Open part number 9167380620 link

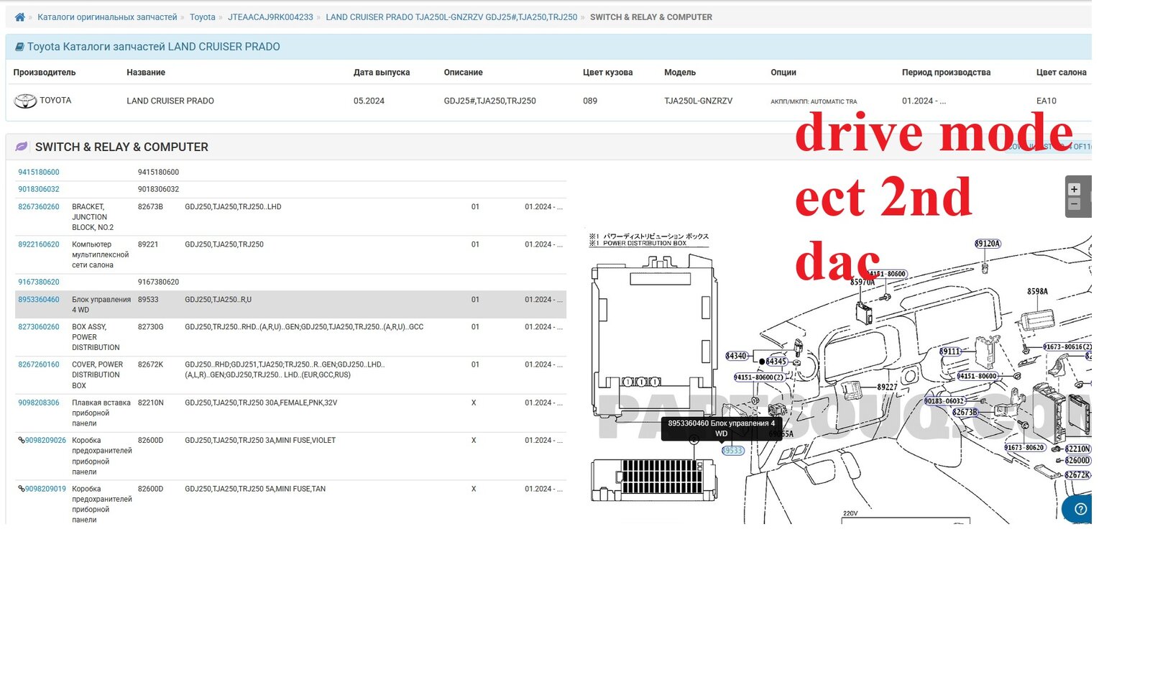click(39, 282)
